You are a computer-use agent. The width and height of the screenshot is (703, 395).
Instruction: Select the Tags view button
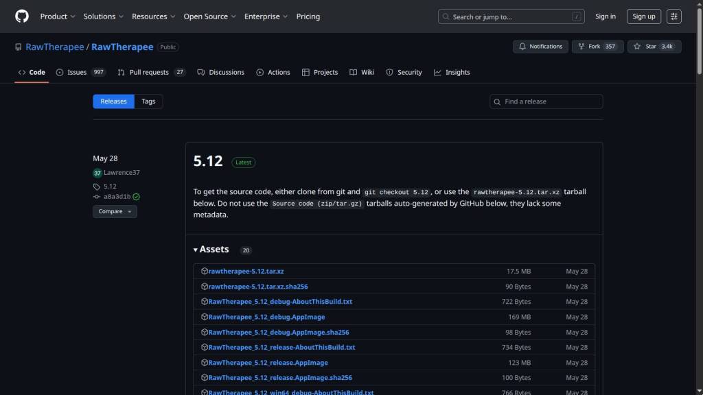point(148,101)
